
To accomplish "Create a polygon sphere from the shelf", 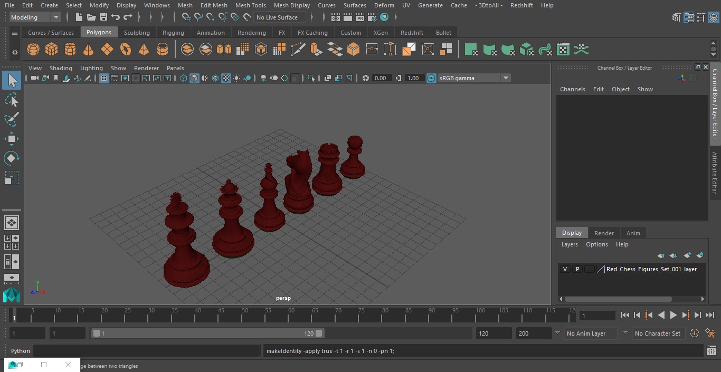I will [x=33, y=50].
